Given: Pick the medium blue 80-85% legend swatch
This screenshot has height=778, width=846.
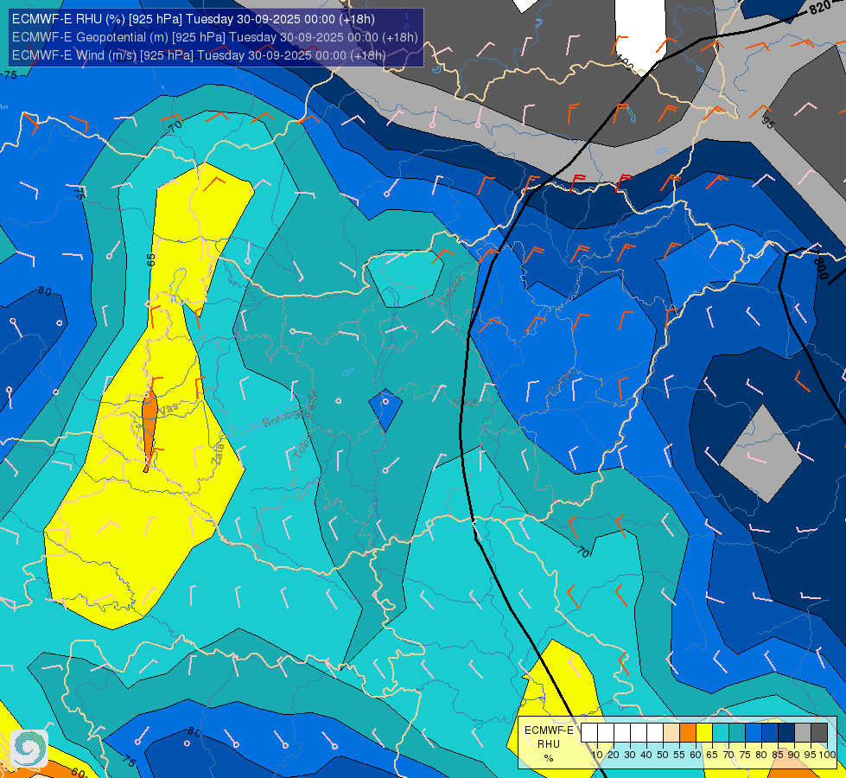Looking at the screenshot, I should [x=770, y=733].
